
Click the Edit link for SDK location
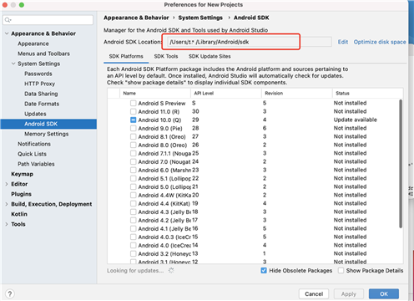coord(343,42)
